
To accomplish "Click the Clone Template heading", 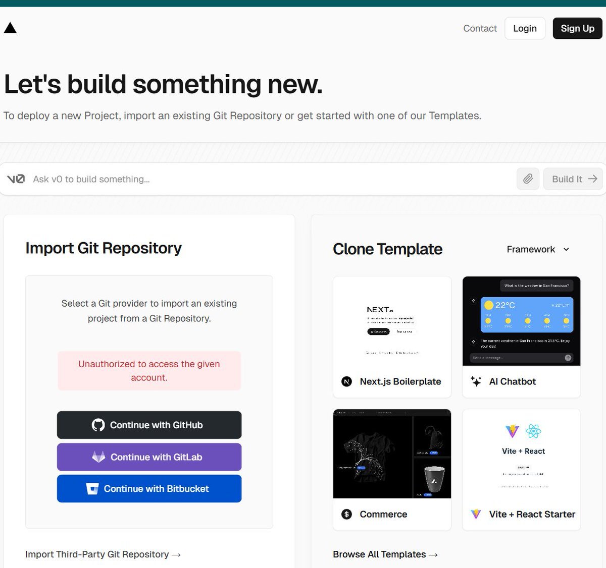I will pos(387,249).
